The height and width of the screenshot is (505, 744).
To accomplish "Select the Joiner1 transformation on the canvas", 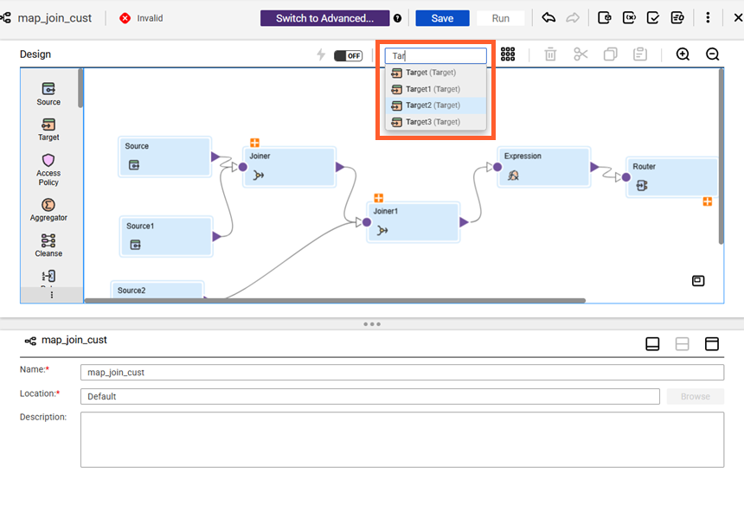I will (414, 222).
